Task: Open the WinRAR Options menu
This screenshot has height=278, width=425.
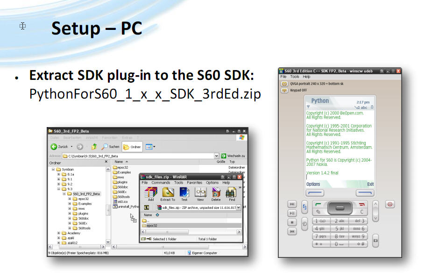Action: [212, 183]
